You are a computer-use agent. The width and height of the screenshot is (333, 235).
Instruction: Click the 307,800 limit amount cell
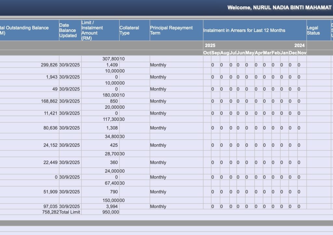[x=110, y=59]
